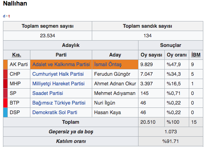
Task: Click candidate name Hasan Kaya
Action: click(107, 112)
